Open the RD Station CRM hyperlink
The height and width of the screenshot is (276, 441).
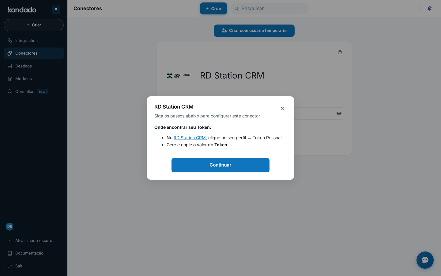(190, 138)
